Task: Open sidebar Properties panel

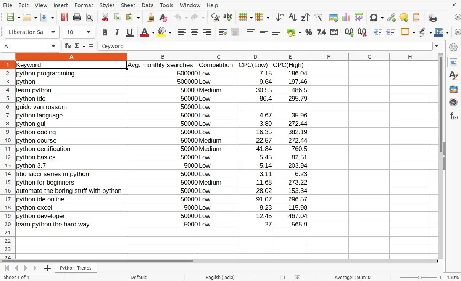Action: click(453, 63)
